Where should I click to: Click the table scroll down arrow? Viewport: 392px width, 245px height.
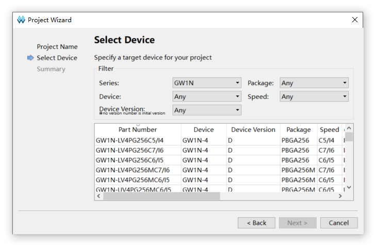[x=349, y=187]
